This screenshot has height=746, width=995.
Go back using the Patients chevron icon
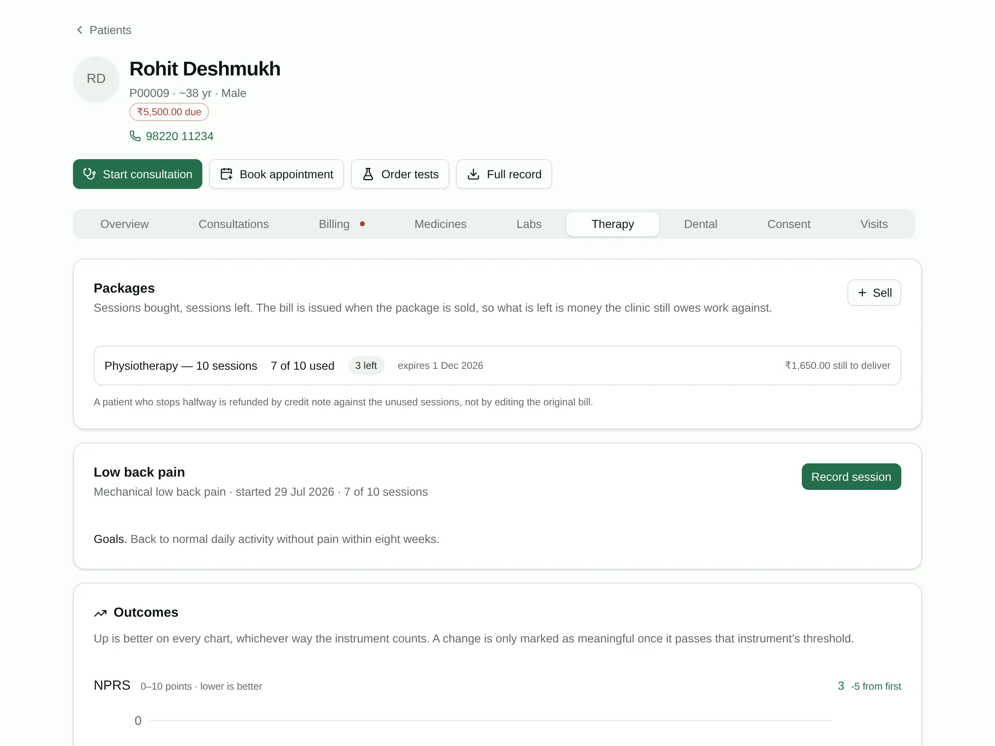[80, 30]
